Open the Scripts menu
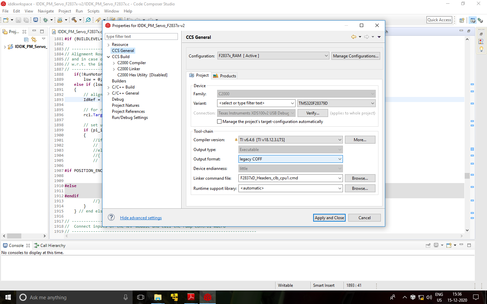Viewport: 487px width, 304px height. tap(93, 11)
